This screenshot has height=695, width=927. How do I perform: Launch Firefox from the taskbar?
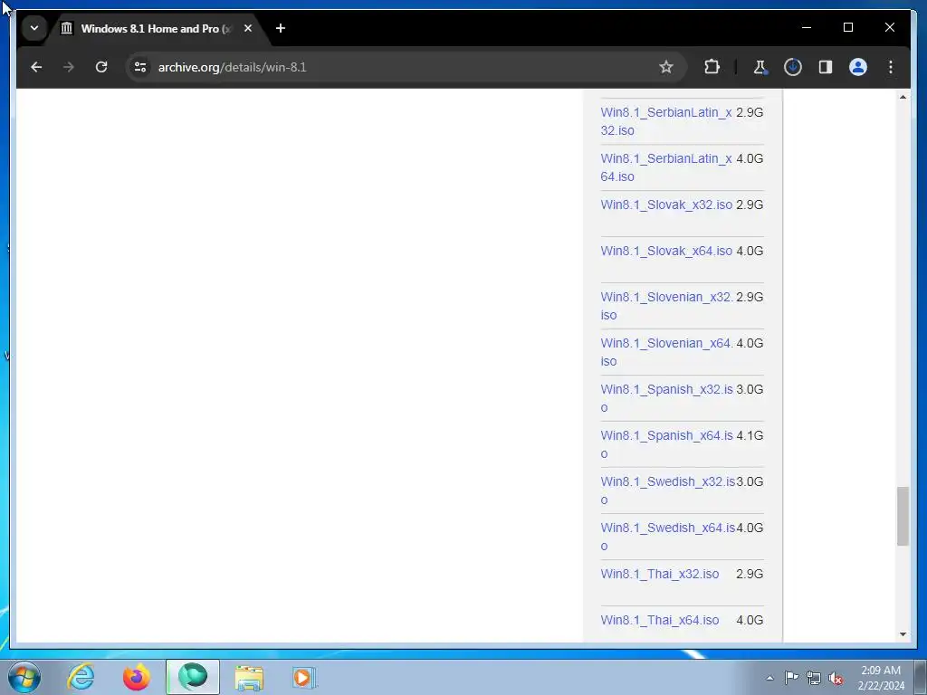point(137,677)
